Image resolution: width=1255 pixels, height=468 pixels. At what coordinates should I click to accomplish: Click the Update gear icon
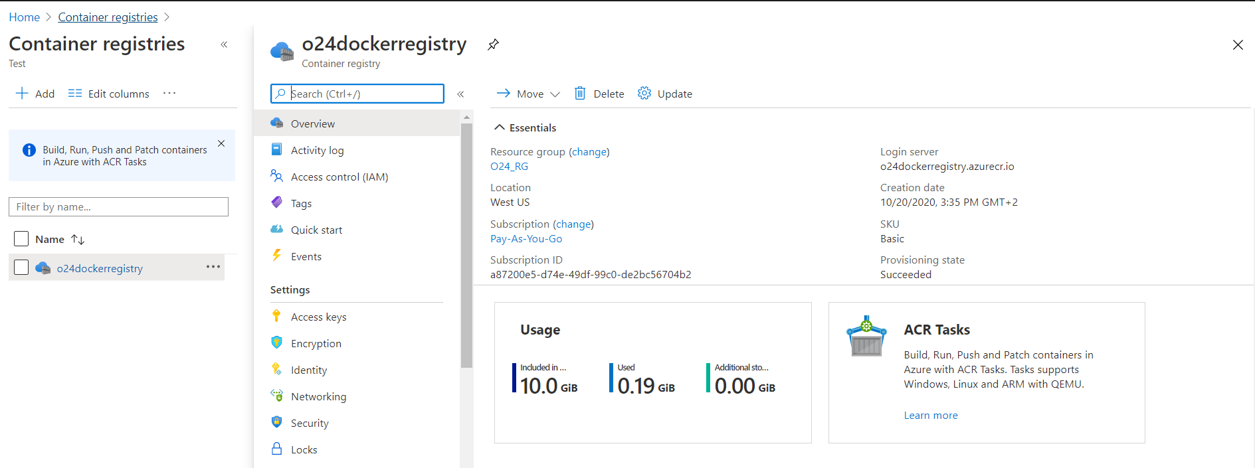click(644, 94)
